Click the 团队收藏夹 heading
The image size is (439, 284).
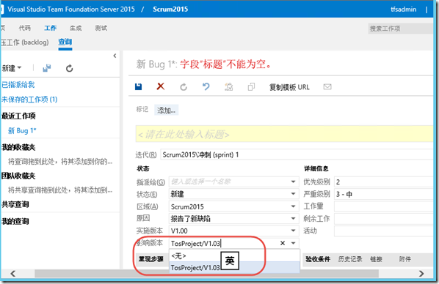pos(18,176)
